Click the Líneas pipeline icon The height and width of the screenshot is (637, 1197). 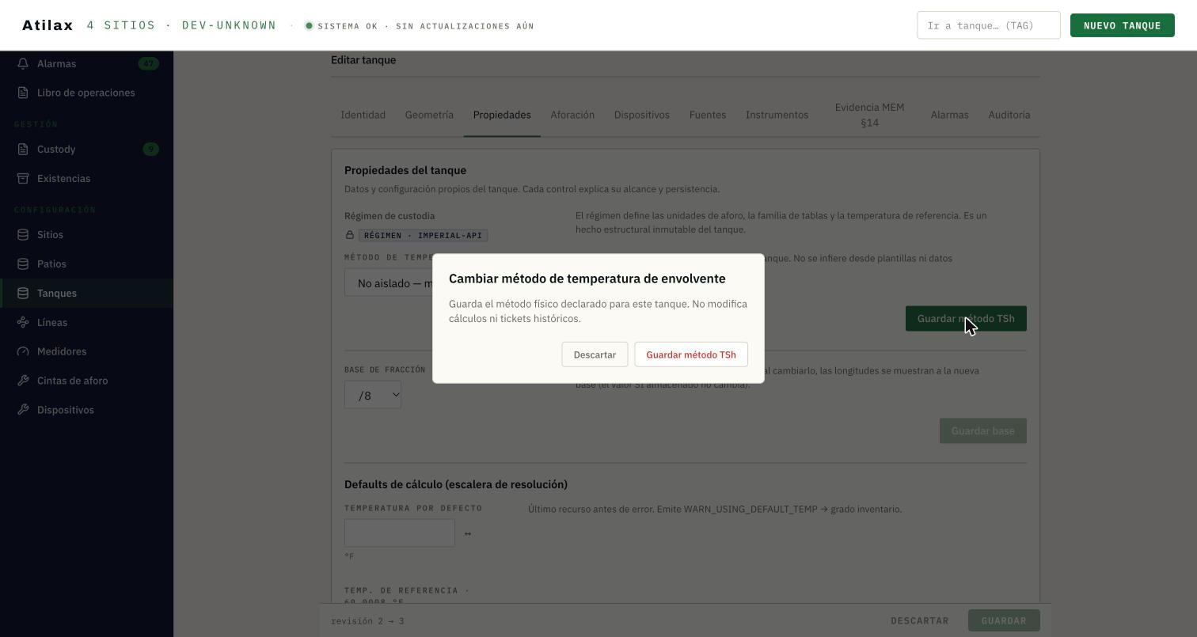[x=23, y=322]
